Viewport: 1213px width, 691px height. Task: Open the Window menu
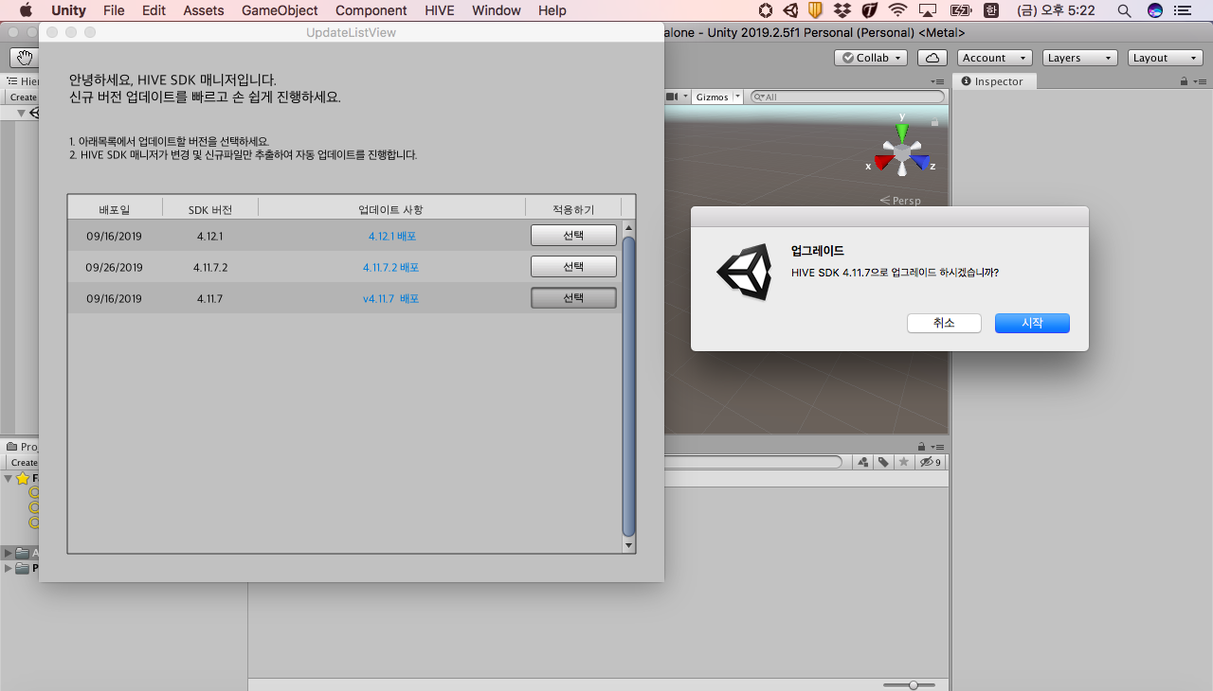[x=497, y=10]
